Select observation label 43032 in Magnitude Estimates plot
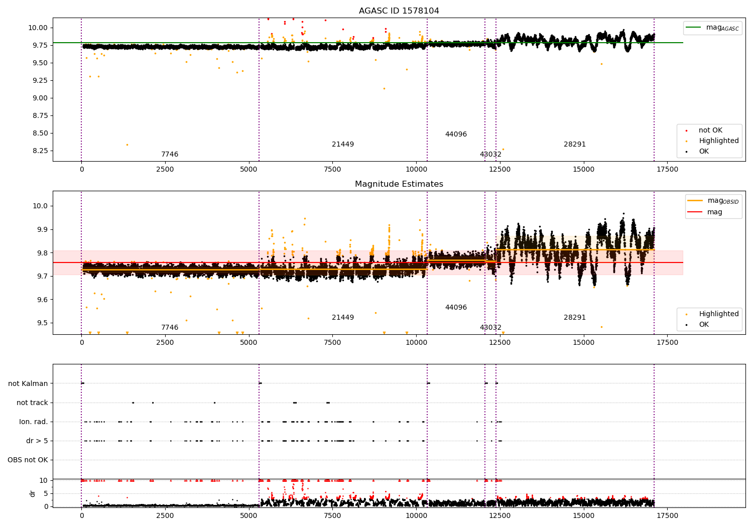Screen dimensions: 753x527 pos(490,328)
